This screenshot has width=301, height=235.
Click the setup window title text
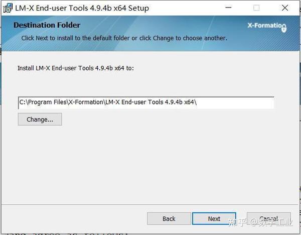click(82, 8)
